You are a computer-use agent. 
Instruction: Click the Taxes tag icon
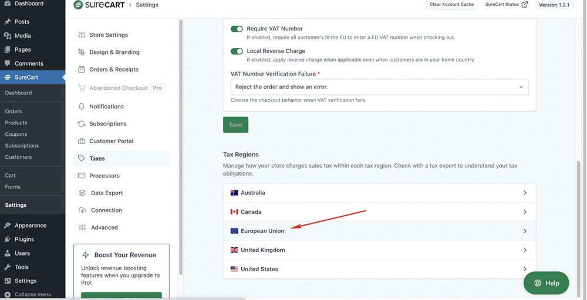tap(82, 158)
